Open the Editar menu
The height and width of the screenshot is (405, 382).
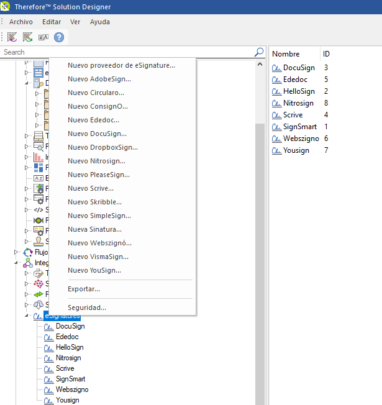[x=52, y=22]
